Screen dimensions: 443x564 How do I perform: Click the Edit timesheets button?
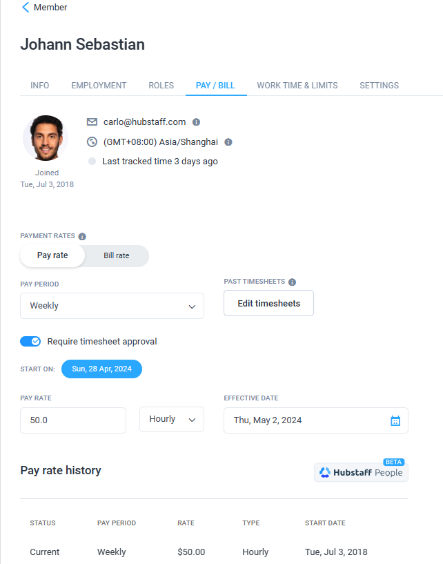[268, 303]
